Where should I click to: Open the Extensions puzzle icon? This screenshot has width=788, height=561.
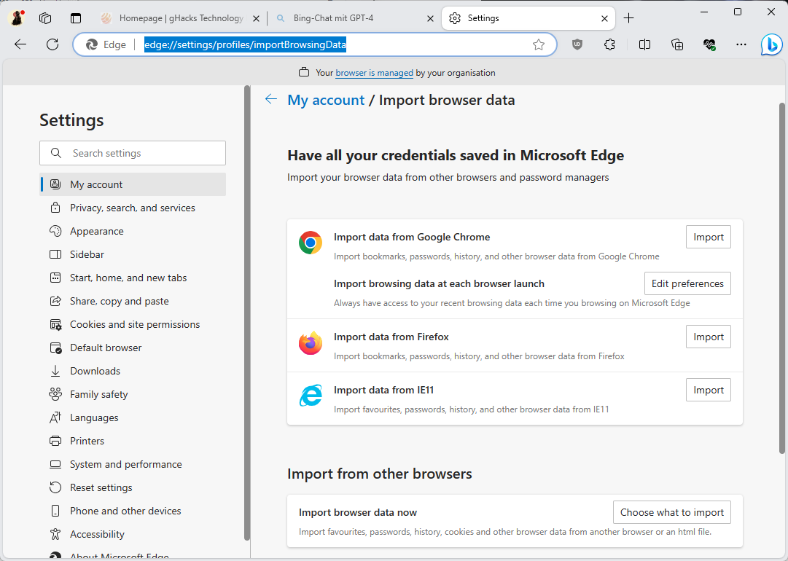tap(609, 44)
